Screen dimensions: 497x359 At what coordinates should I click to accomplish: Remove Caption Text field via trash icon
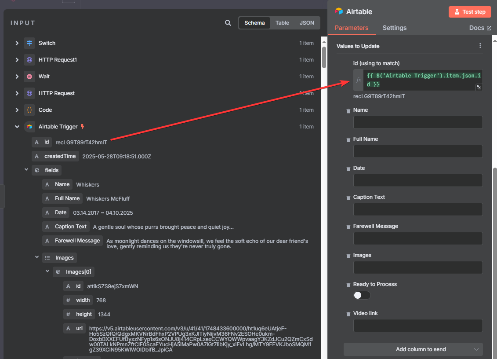pyautogui.click(x=348, y=198)
